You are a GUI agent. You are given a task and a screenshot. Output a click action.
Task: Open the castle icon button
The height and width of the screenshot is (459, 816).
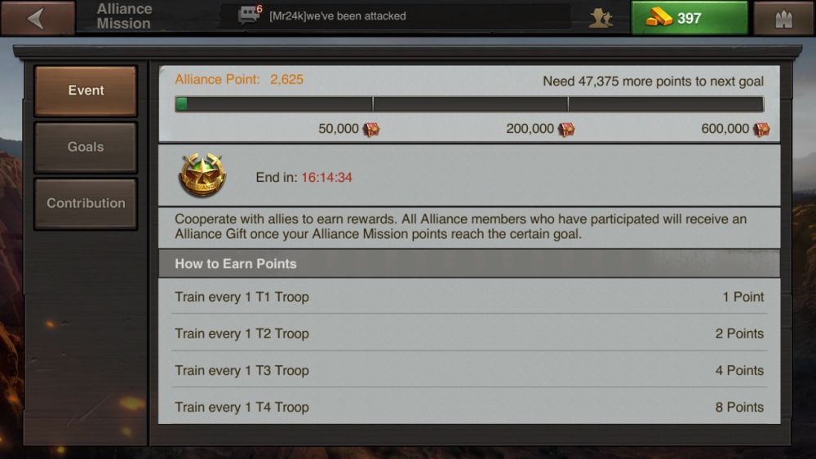click(x=783, y=18)
